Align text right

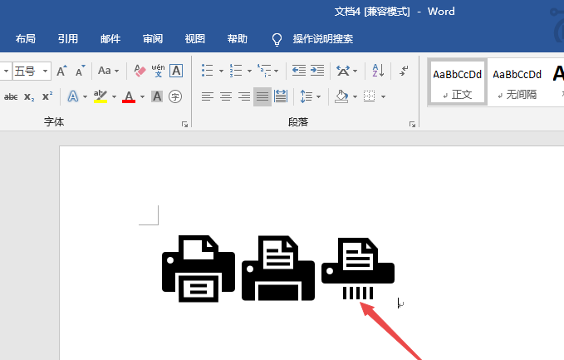[x=244, y=96]
